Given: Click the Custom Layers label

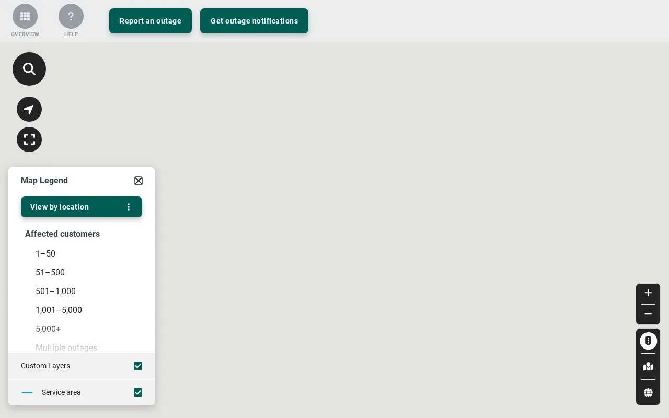Looking at the screenshot, I should point(45,366).
